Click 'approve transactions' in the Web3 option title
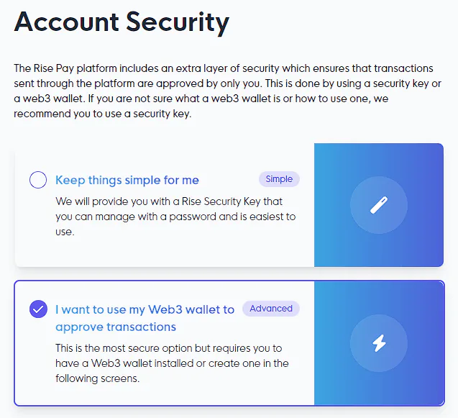Image resolution: width=458 pixels, height=418 pixels. (x=116, y=327)
